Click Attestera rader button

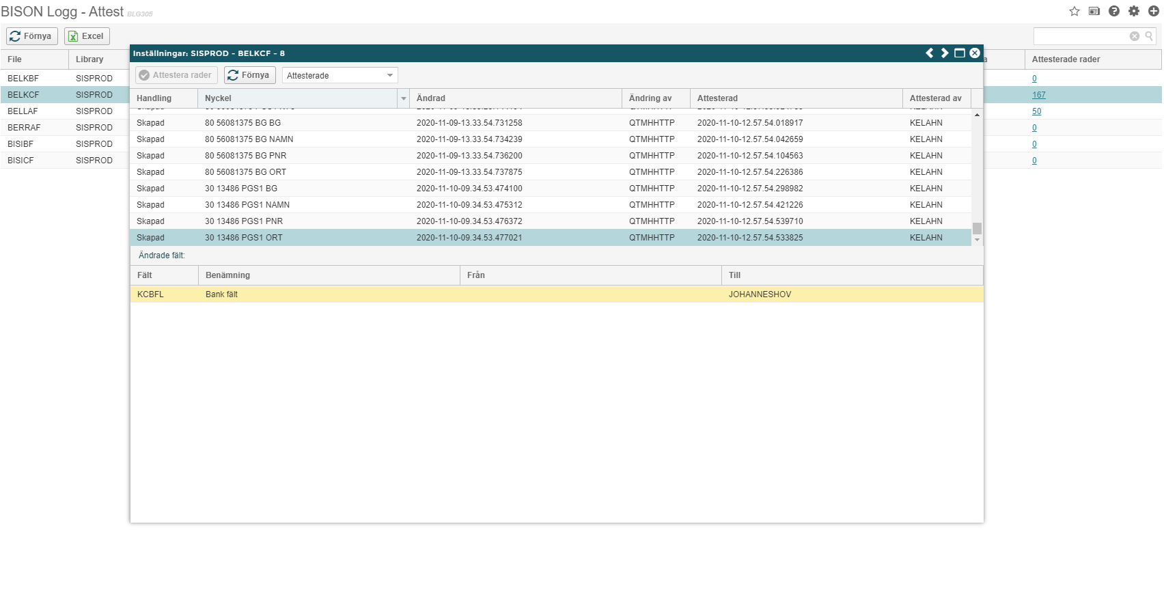[176, 75]
